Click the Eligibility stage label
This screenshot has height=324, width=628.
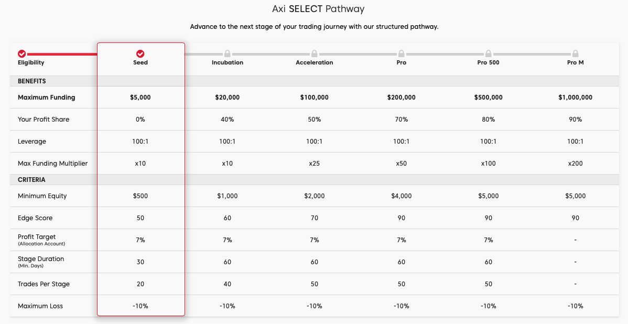31,62
